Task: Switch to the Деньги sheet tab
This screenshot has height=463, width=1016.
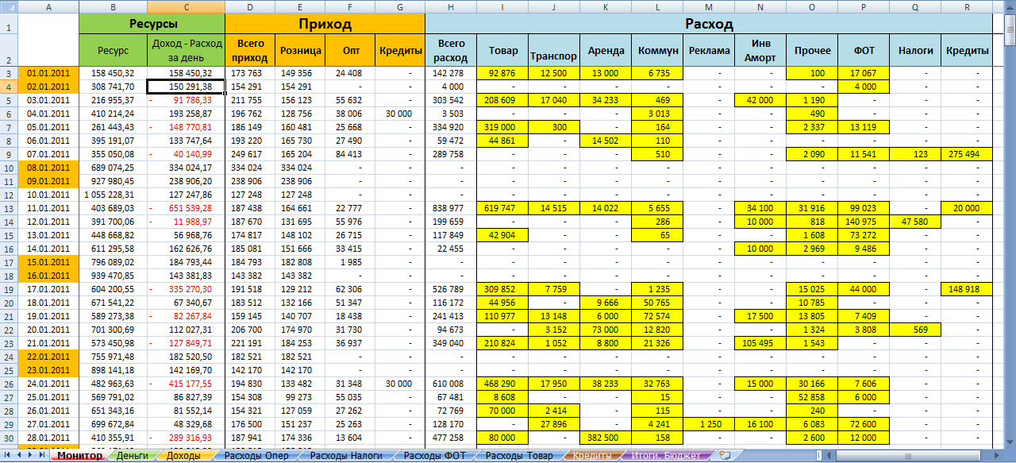Action: [x=133, y=456]
